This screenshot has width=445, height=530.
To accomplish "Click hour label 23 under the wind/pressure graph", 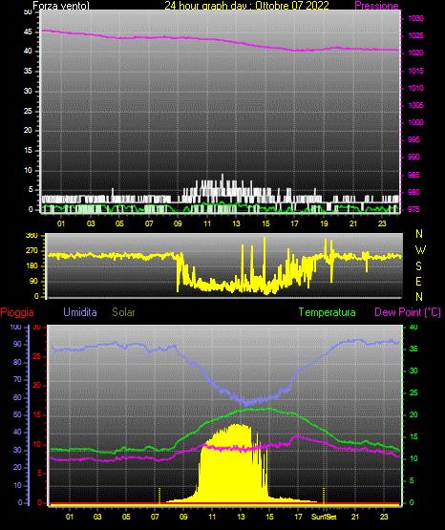I will (382, 223).
